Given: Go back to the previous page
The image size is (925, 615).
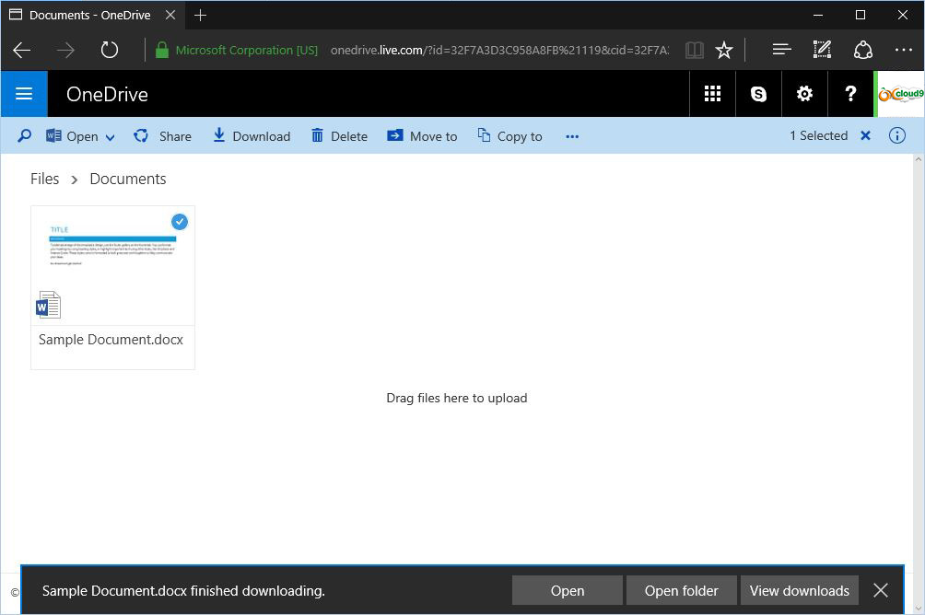Looking at the screenshot, I should tap(22, 50).
